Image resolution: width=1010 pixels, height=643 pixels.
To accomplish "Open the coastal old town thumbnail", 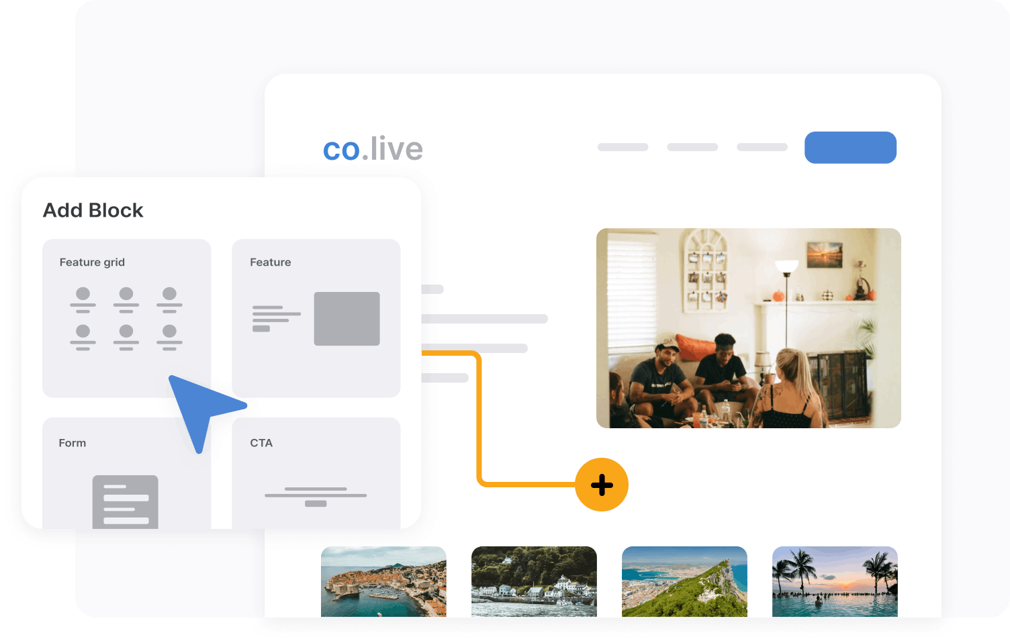I will point(383,581).
